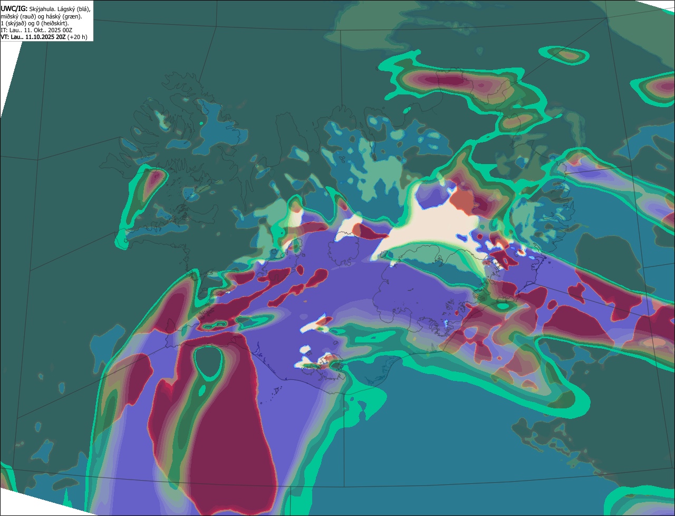Click the "1 (skýjað) og 0 (heiðskírt)" line
The height and width of the screenshot is (516, 675).
point(35,24)
